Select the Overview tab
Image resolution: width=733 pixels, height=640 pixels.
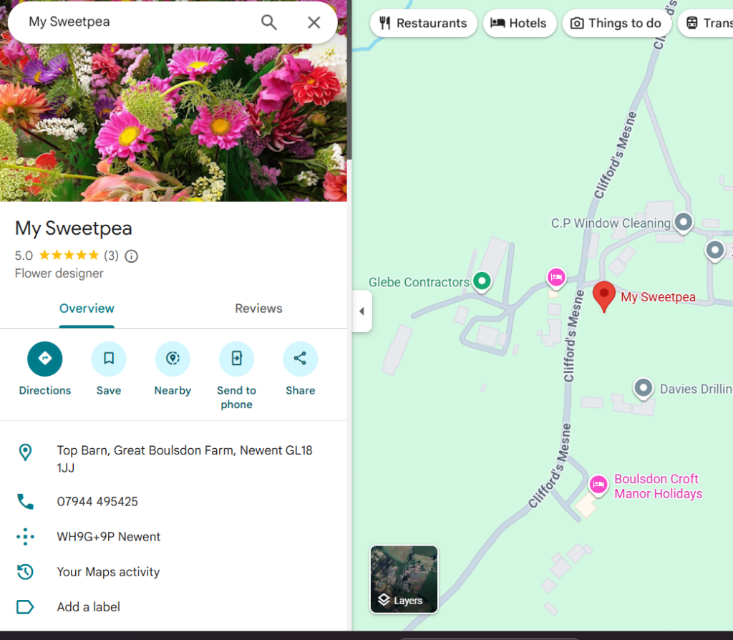87,309
